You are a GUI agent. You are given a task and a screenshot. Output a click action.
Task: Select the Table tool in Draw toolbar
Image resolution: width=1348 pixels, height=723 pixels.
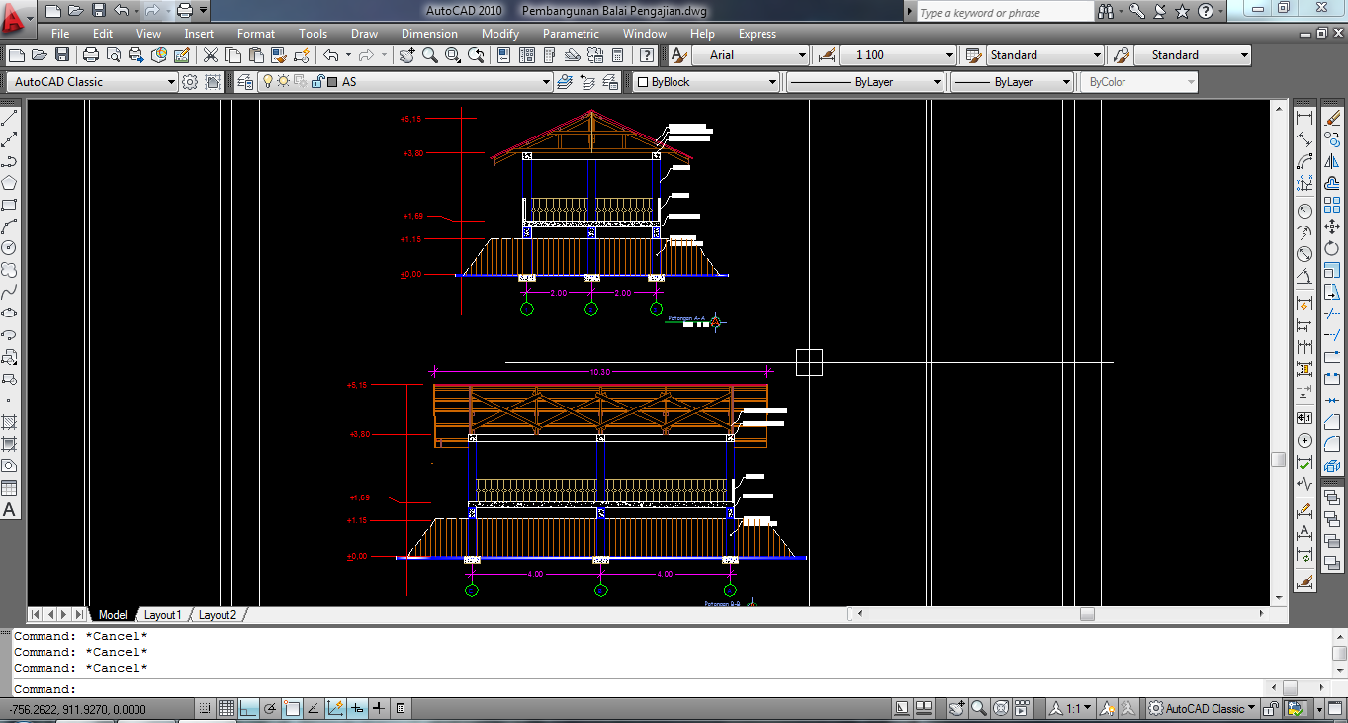9,488
